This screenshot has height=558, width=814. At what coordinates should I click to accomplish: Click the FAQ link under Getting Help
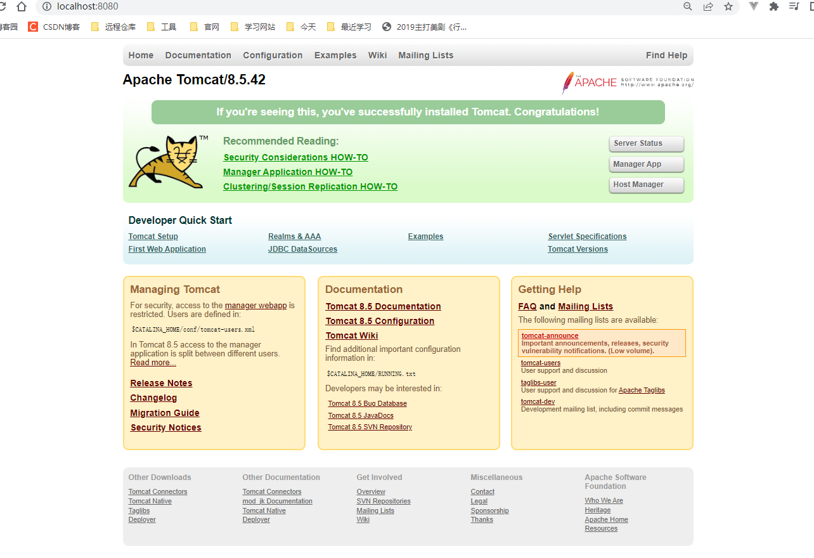pyautogui.click(x=527, y=306)
